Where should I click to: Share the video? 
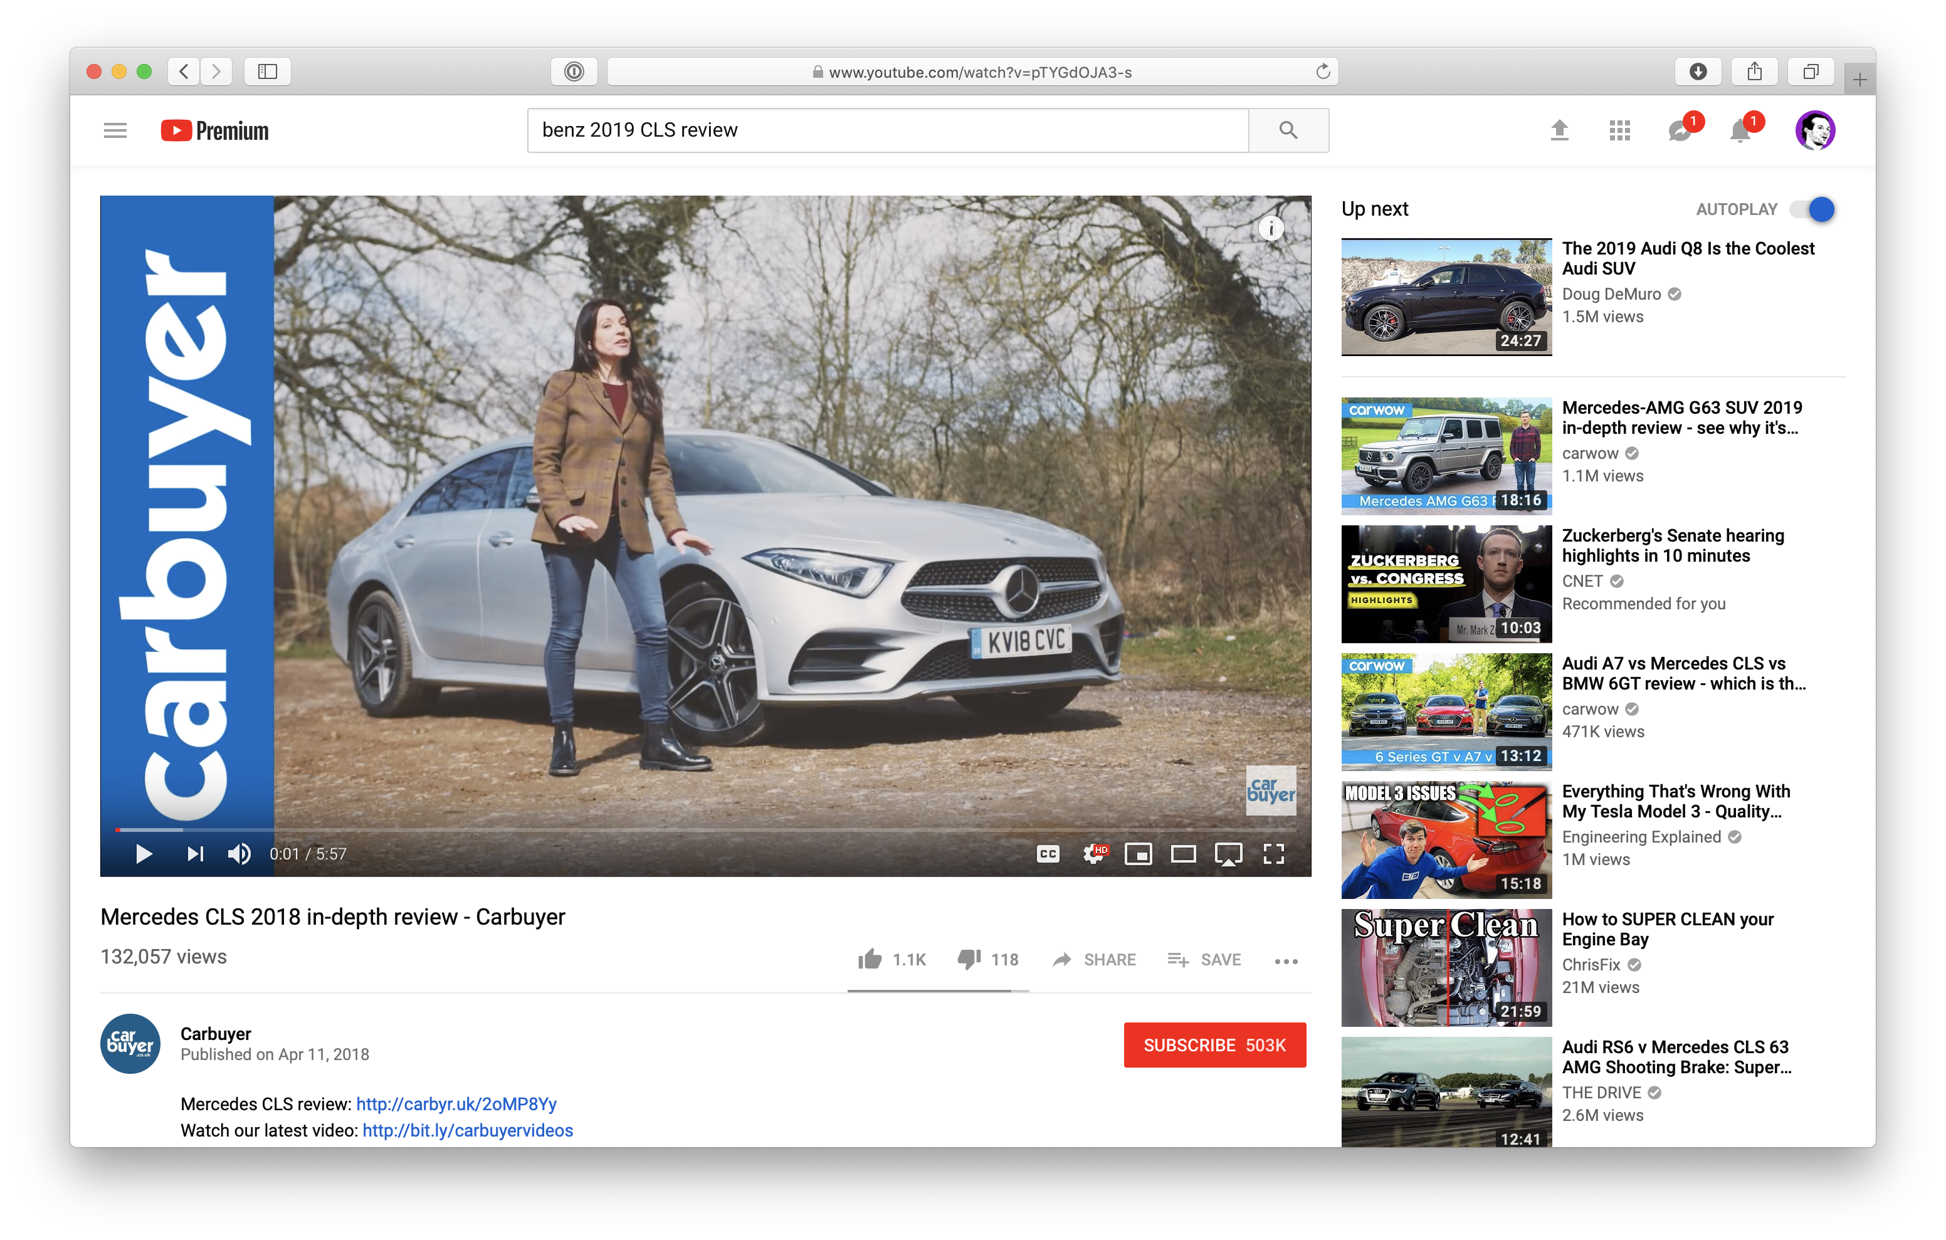coord(1094,960)
